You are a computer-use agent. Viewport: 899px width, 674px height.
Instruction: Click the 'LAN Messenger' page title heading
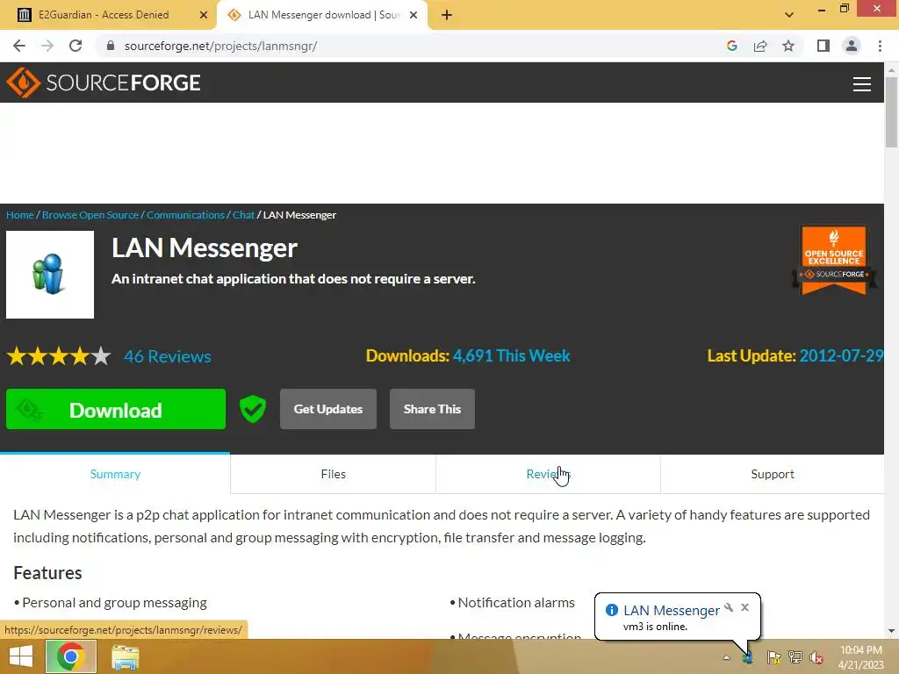(x=205, y=248)
